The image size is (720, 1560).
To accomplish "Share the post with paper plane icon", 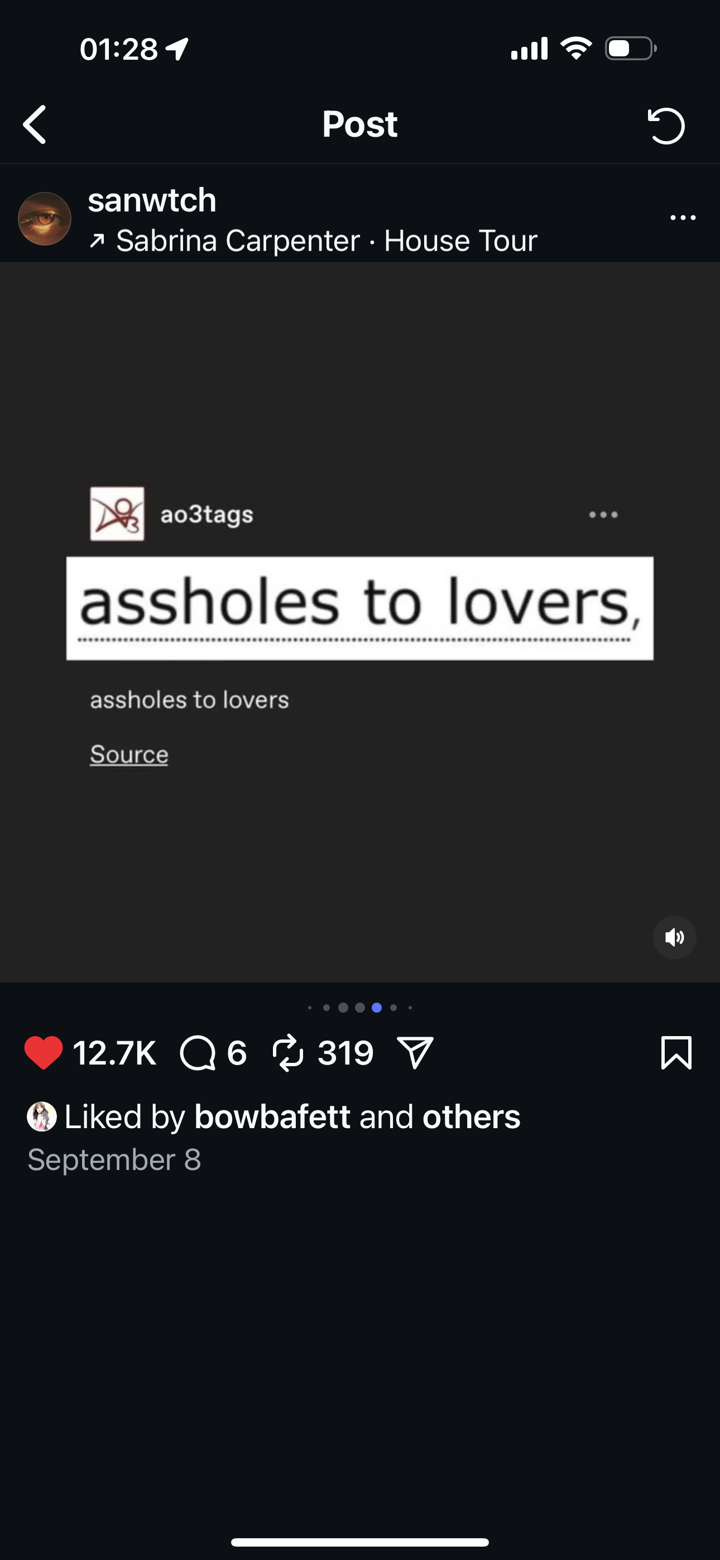I will coord(415,1052).
